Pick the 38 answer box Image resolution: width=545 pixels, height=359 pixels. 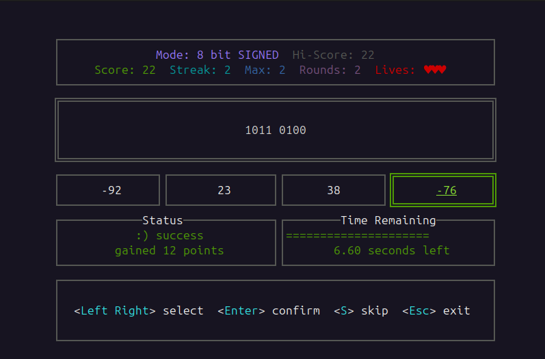[334, 190]
